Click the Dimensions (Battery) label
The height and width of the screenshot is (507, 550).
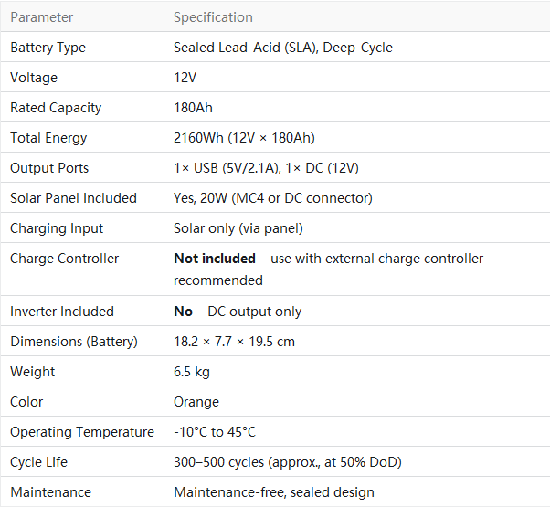click(x=74, y=342)
